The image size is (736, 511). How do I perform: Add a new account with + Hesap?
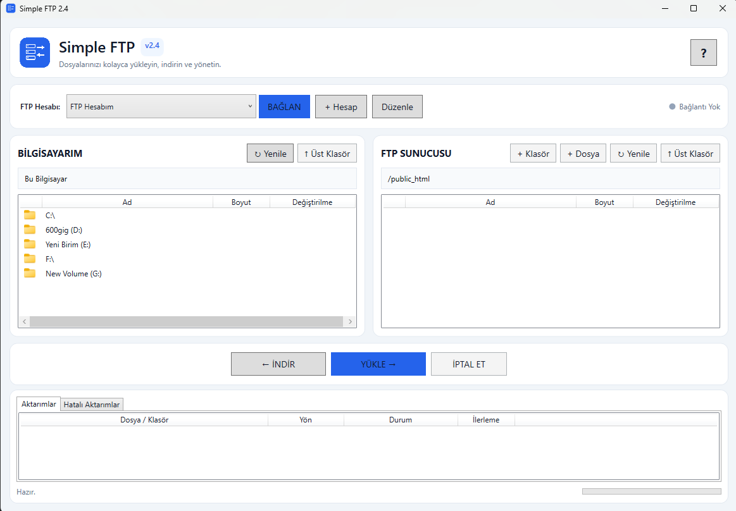340,106
